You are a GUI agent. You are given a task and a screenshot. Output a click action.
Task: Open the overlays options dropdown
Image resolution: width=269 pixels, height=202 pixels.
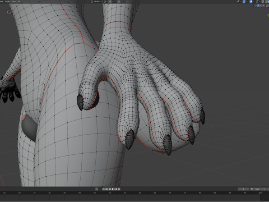tap(254, 2)
